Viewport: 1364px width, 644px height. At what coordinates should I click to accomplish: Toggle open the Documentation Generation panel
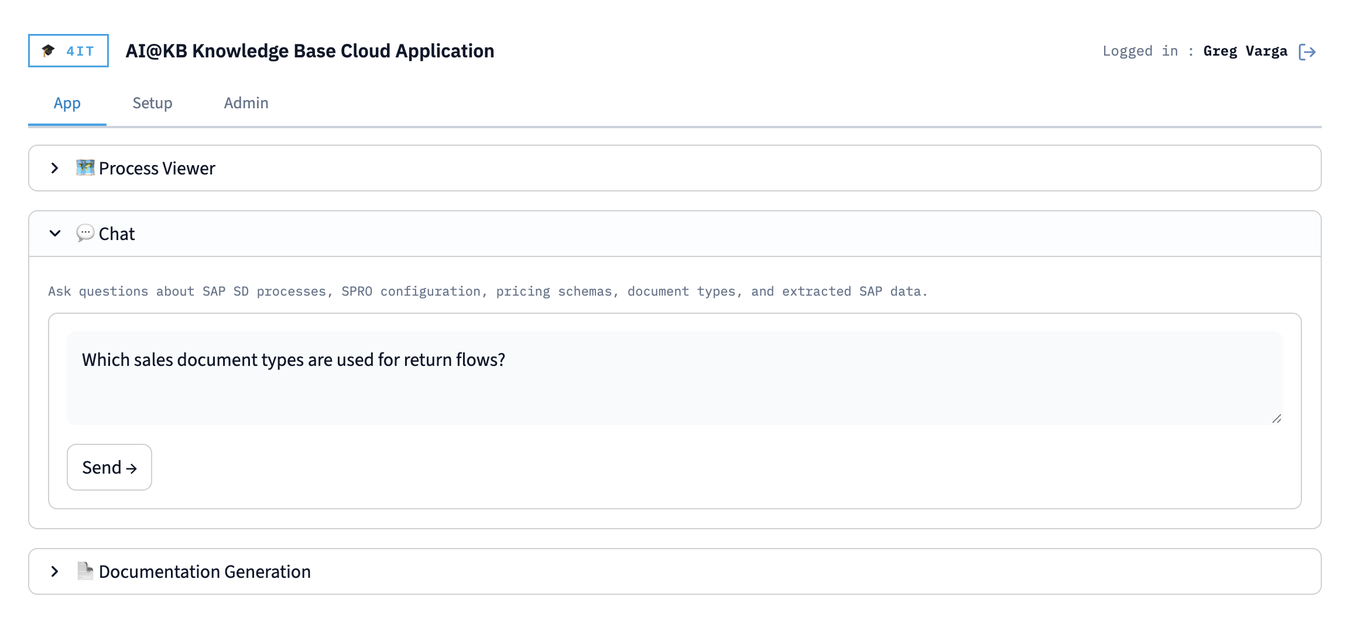pos(55,571)
